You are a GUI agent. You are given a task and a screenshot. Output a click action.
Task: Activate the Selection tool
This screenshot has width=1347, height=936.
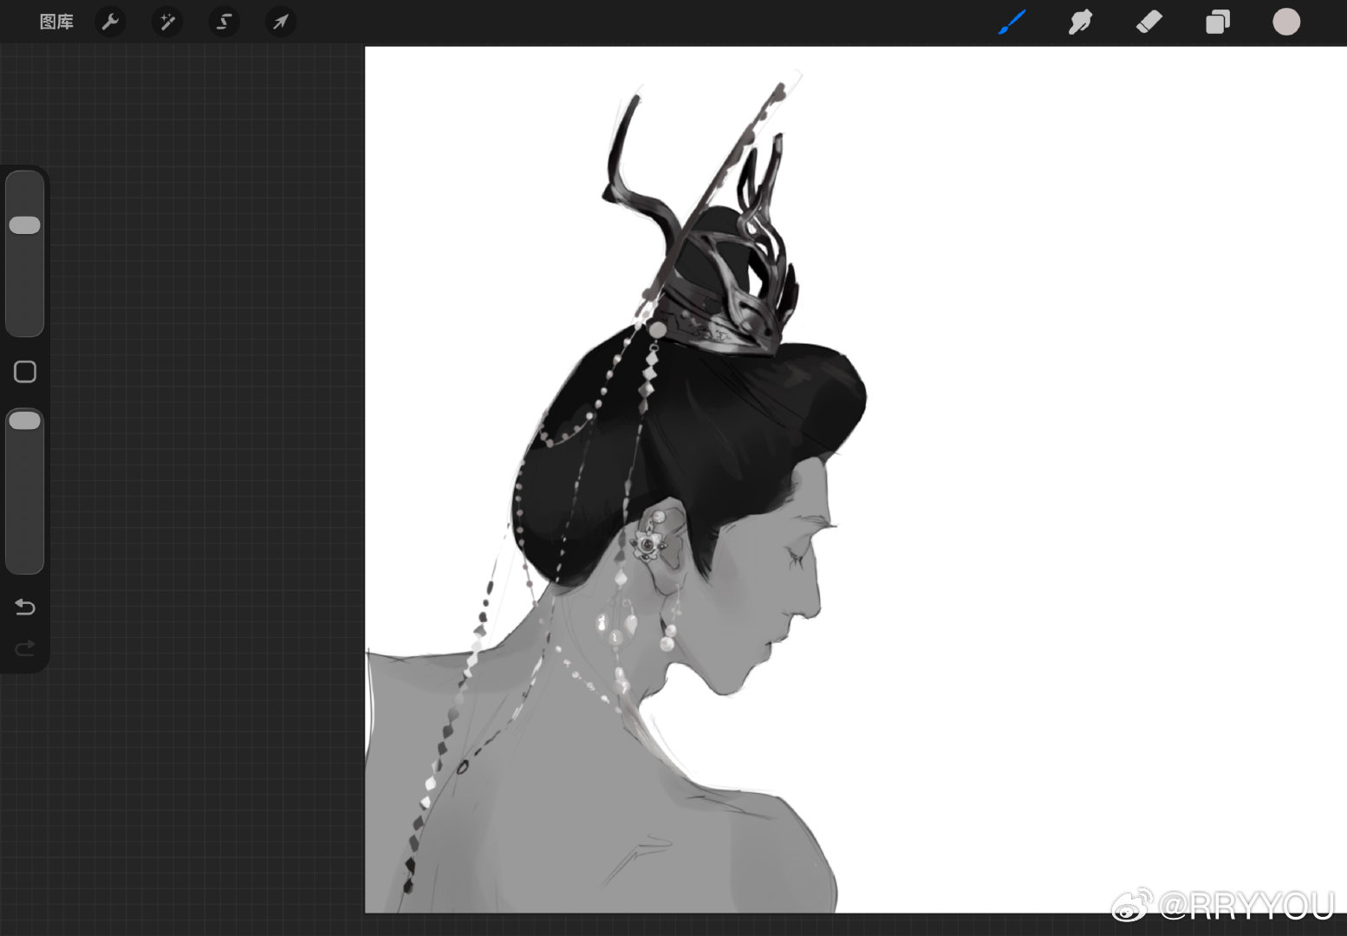point(224,22)
